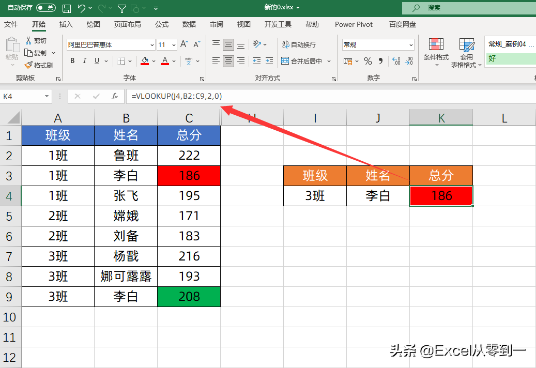Click the Copy icon

click(28, 53)
